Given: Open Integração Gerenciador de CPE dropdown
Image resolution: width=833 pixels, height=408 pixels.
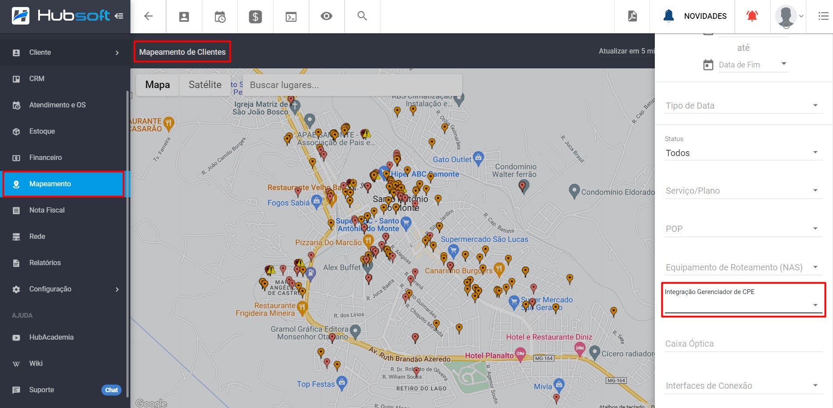Looking at the screenshot, I should 743,305.
